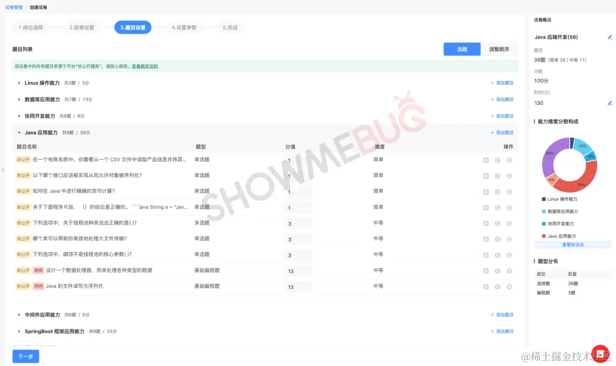The width and height of the screenshot is (616, 366).
Task: Click eye icon on the 关于下面程序片段 row
Action: [497, 208]
